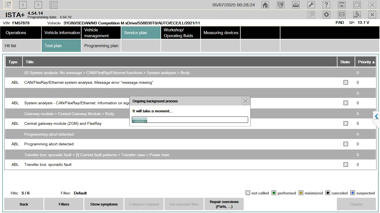Switch to session 1 in top bar

point(8,5)
